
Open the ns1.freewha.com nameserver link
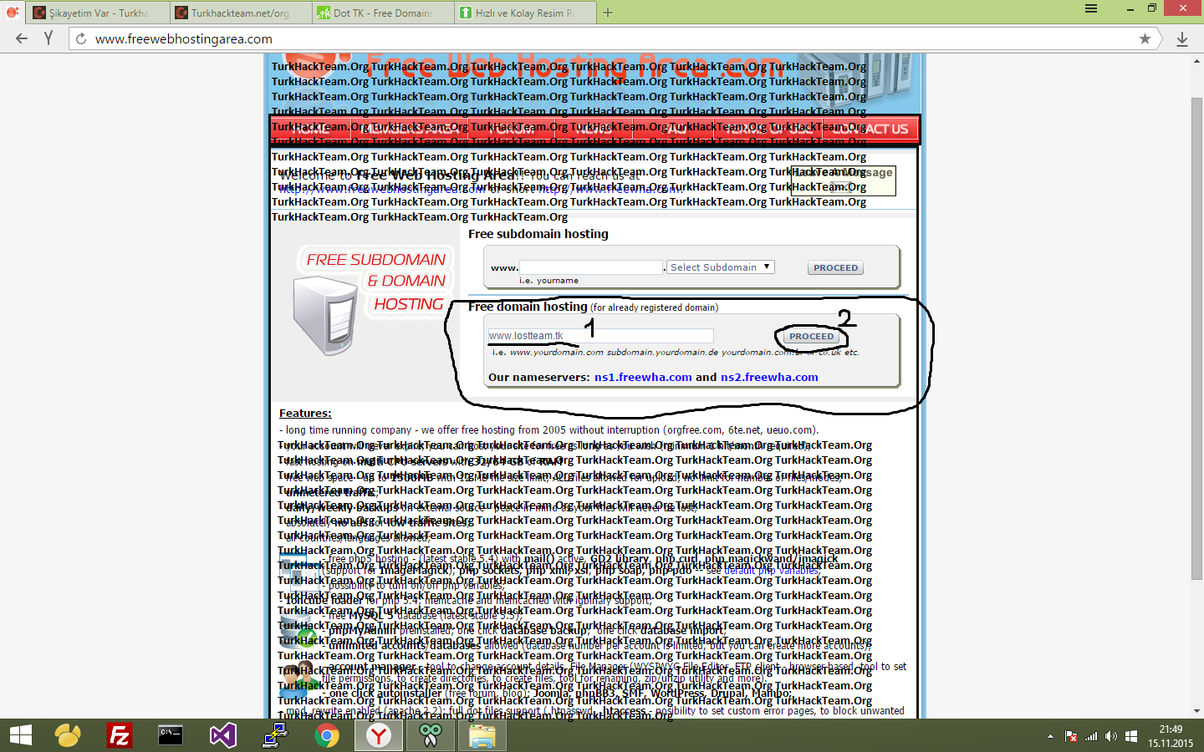click(x=643, y=377)
